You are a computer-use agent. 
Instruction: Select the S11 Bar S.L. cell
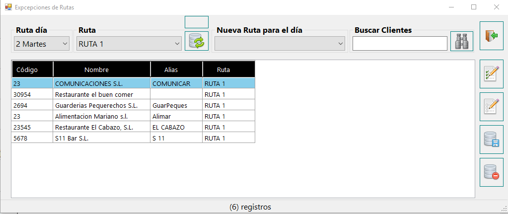(102, 138)
